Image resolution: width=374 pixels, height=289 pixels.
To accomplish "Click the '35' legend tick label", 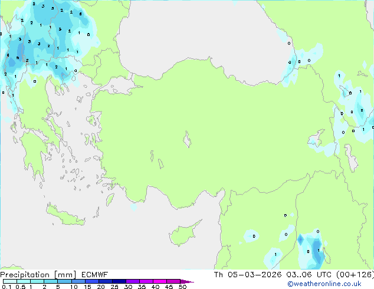I will click(x=142, y=287).
